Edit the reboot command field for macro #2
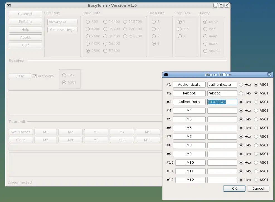The width and height of the screenshot is (275, 202). pos(222,93)
